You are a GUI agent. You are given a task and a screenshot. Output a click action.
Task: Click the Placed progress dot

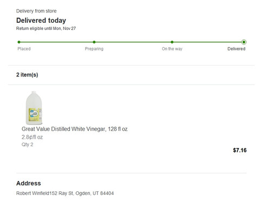19,42
